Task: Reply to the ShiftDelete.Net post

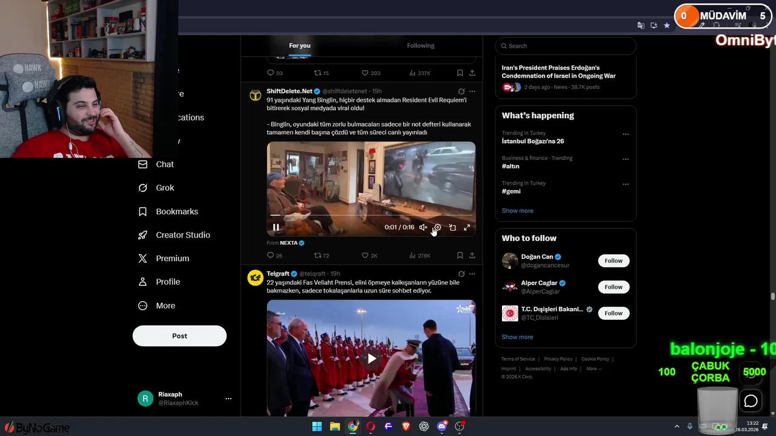Action: point(275,256)
